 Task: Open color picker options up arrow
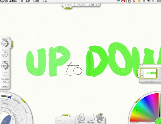point(153,123)
